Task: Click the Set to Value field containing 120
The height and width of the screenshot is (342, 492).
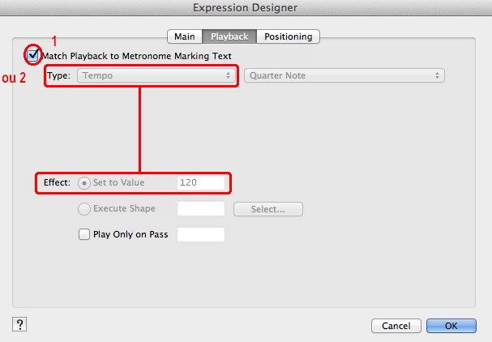Action: coord(200,183)
